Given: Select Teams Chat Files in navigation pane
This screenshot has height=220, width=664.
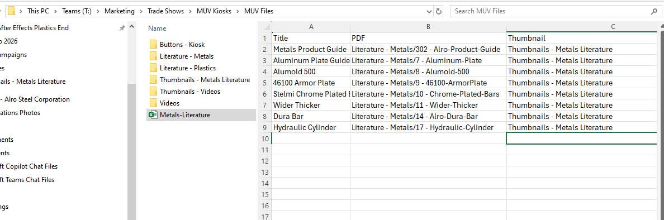Looking at the screenshot, I should 27,179.
